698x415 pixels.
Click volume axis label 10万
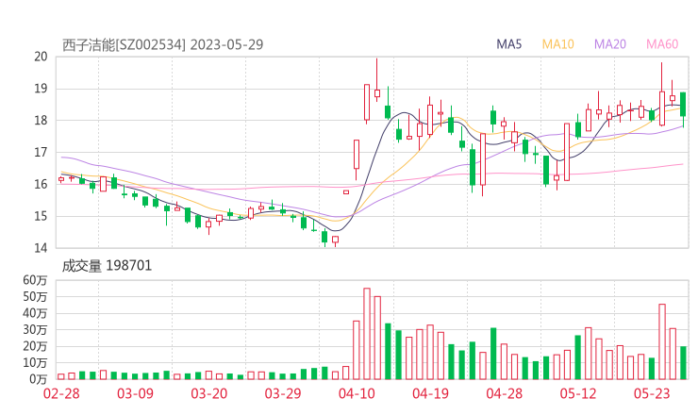[35, 363]
